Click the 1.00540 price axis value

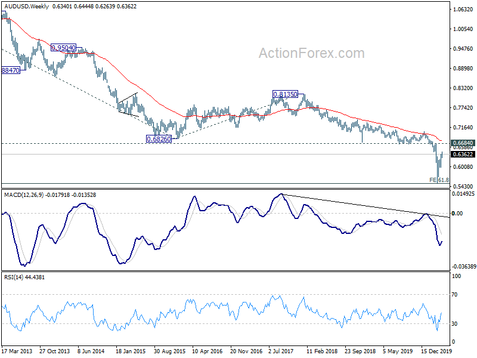[463, 29]
